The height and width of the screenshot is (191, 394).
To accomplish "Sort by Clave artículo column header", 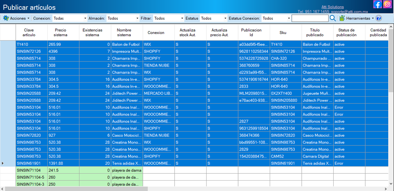I will 32,32.
